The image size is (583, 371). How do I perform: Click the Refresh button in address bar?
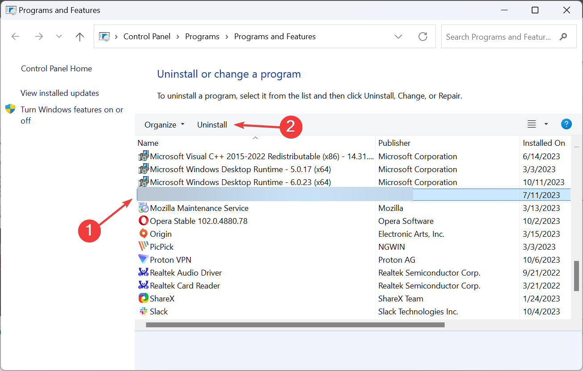(x=422, y=37)
